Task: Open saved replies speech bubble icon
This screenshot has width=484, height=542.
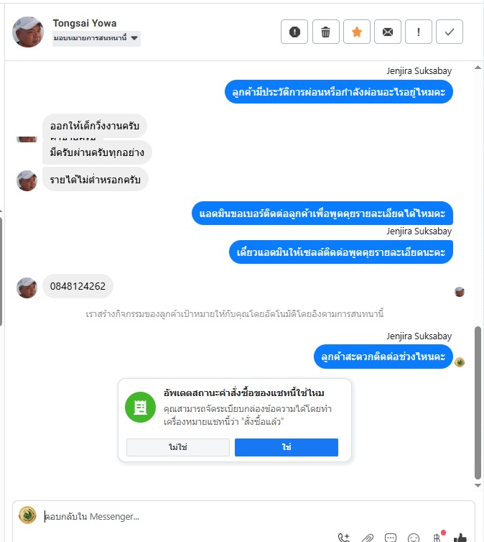Action: coord(391,538)
